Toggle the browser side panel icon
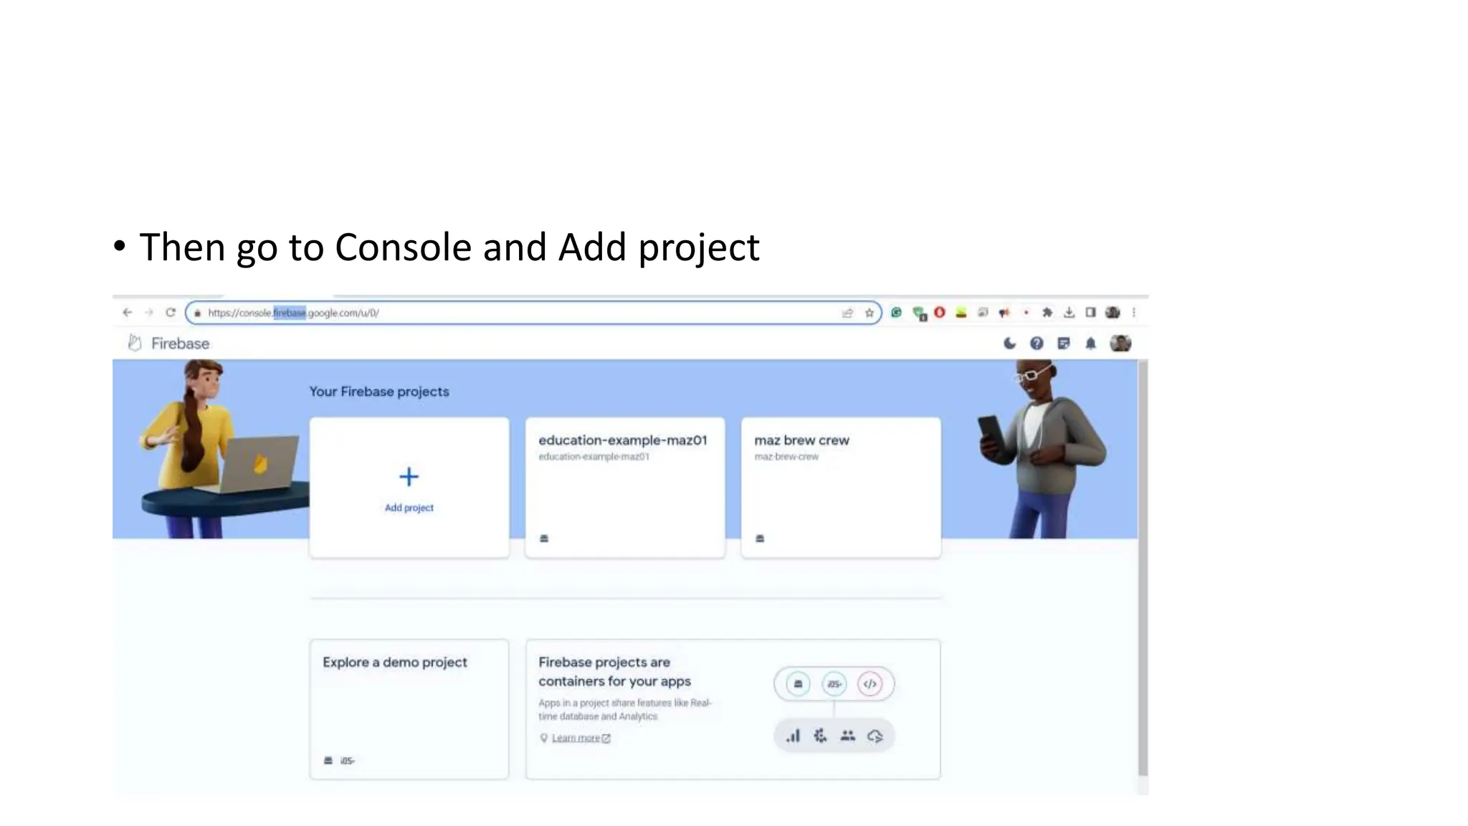The width and height of the screenshot is (1468, 826). [x=1090, y=313]
